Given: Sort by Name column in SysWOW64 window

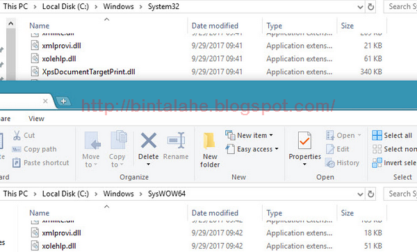Looking at the screenshot, I should (x=40, y=213).
